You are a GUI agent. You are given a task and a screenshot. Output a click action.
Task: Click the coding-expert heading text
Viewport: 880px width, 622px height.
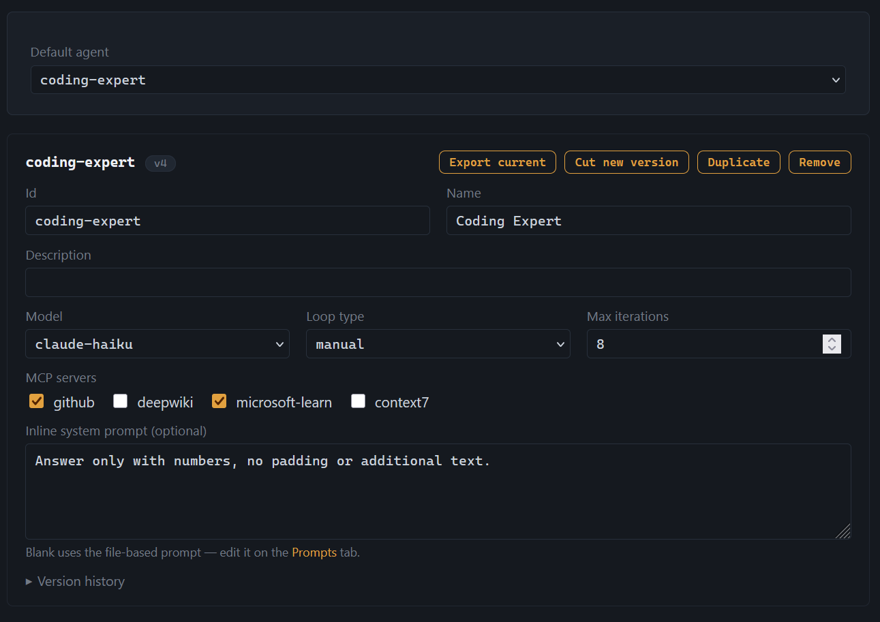(x=80, y=162)
